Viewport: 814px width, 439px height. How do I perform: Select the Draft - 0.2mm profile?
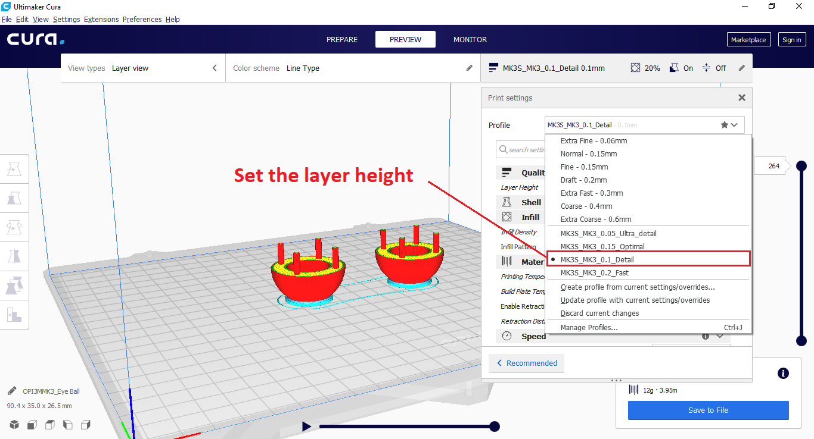coord(649,180)
